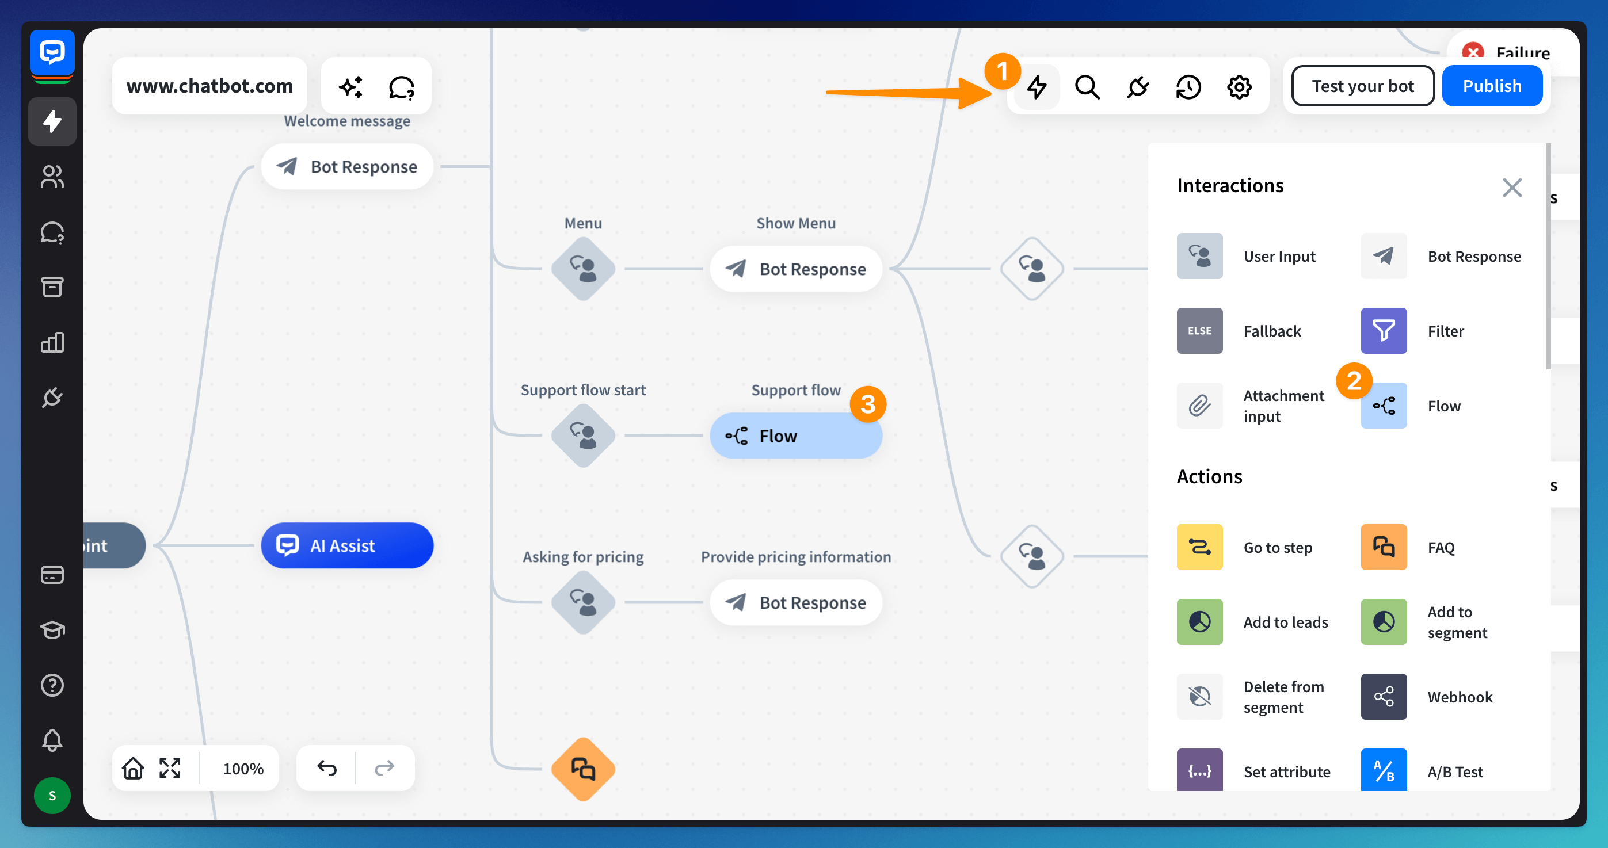This screenshot has height=848, width=1608.
Task: Open the notifications bell in sidebar
Action: 52,740
